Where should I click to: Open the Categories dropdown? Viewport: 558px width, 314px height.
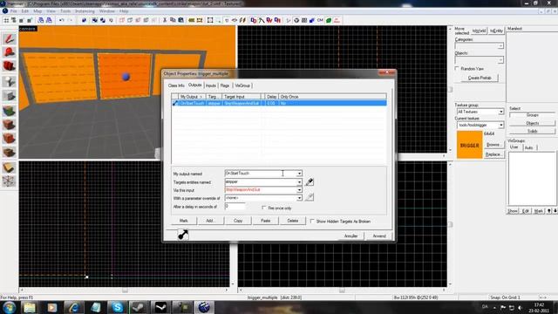[x=500, y=46]
